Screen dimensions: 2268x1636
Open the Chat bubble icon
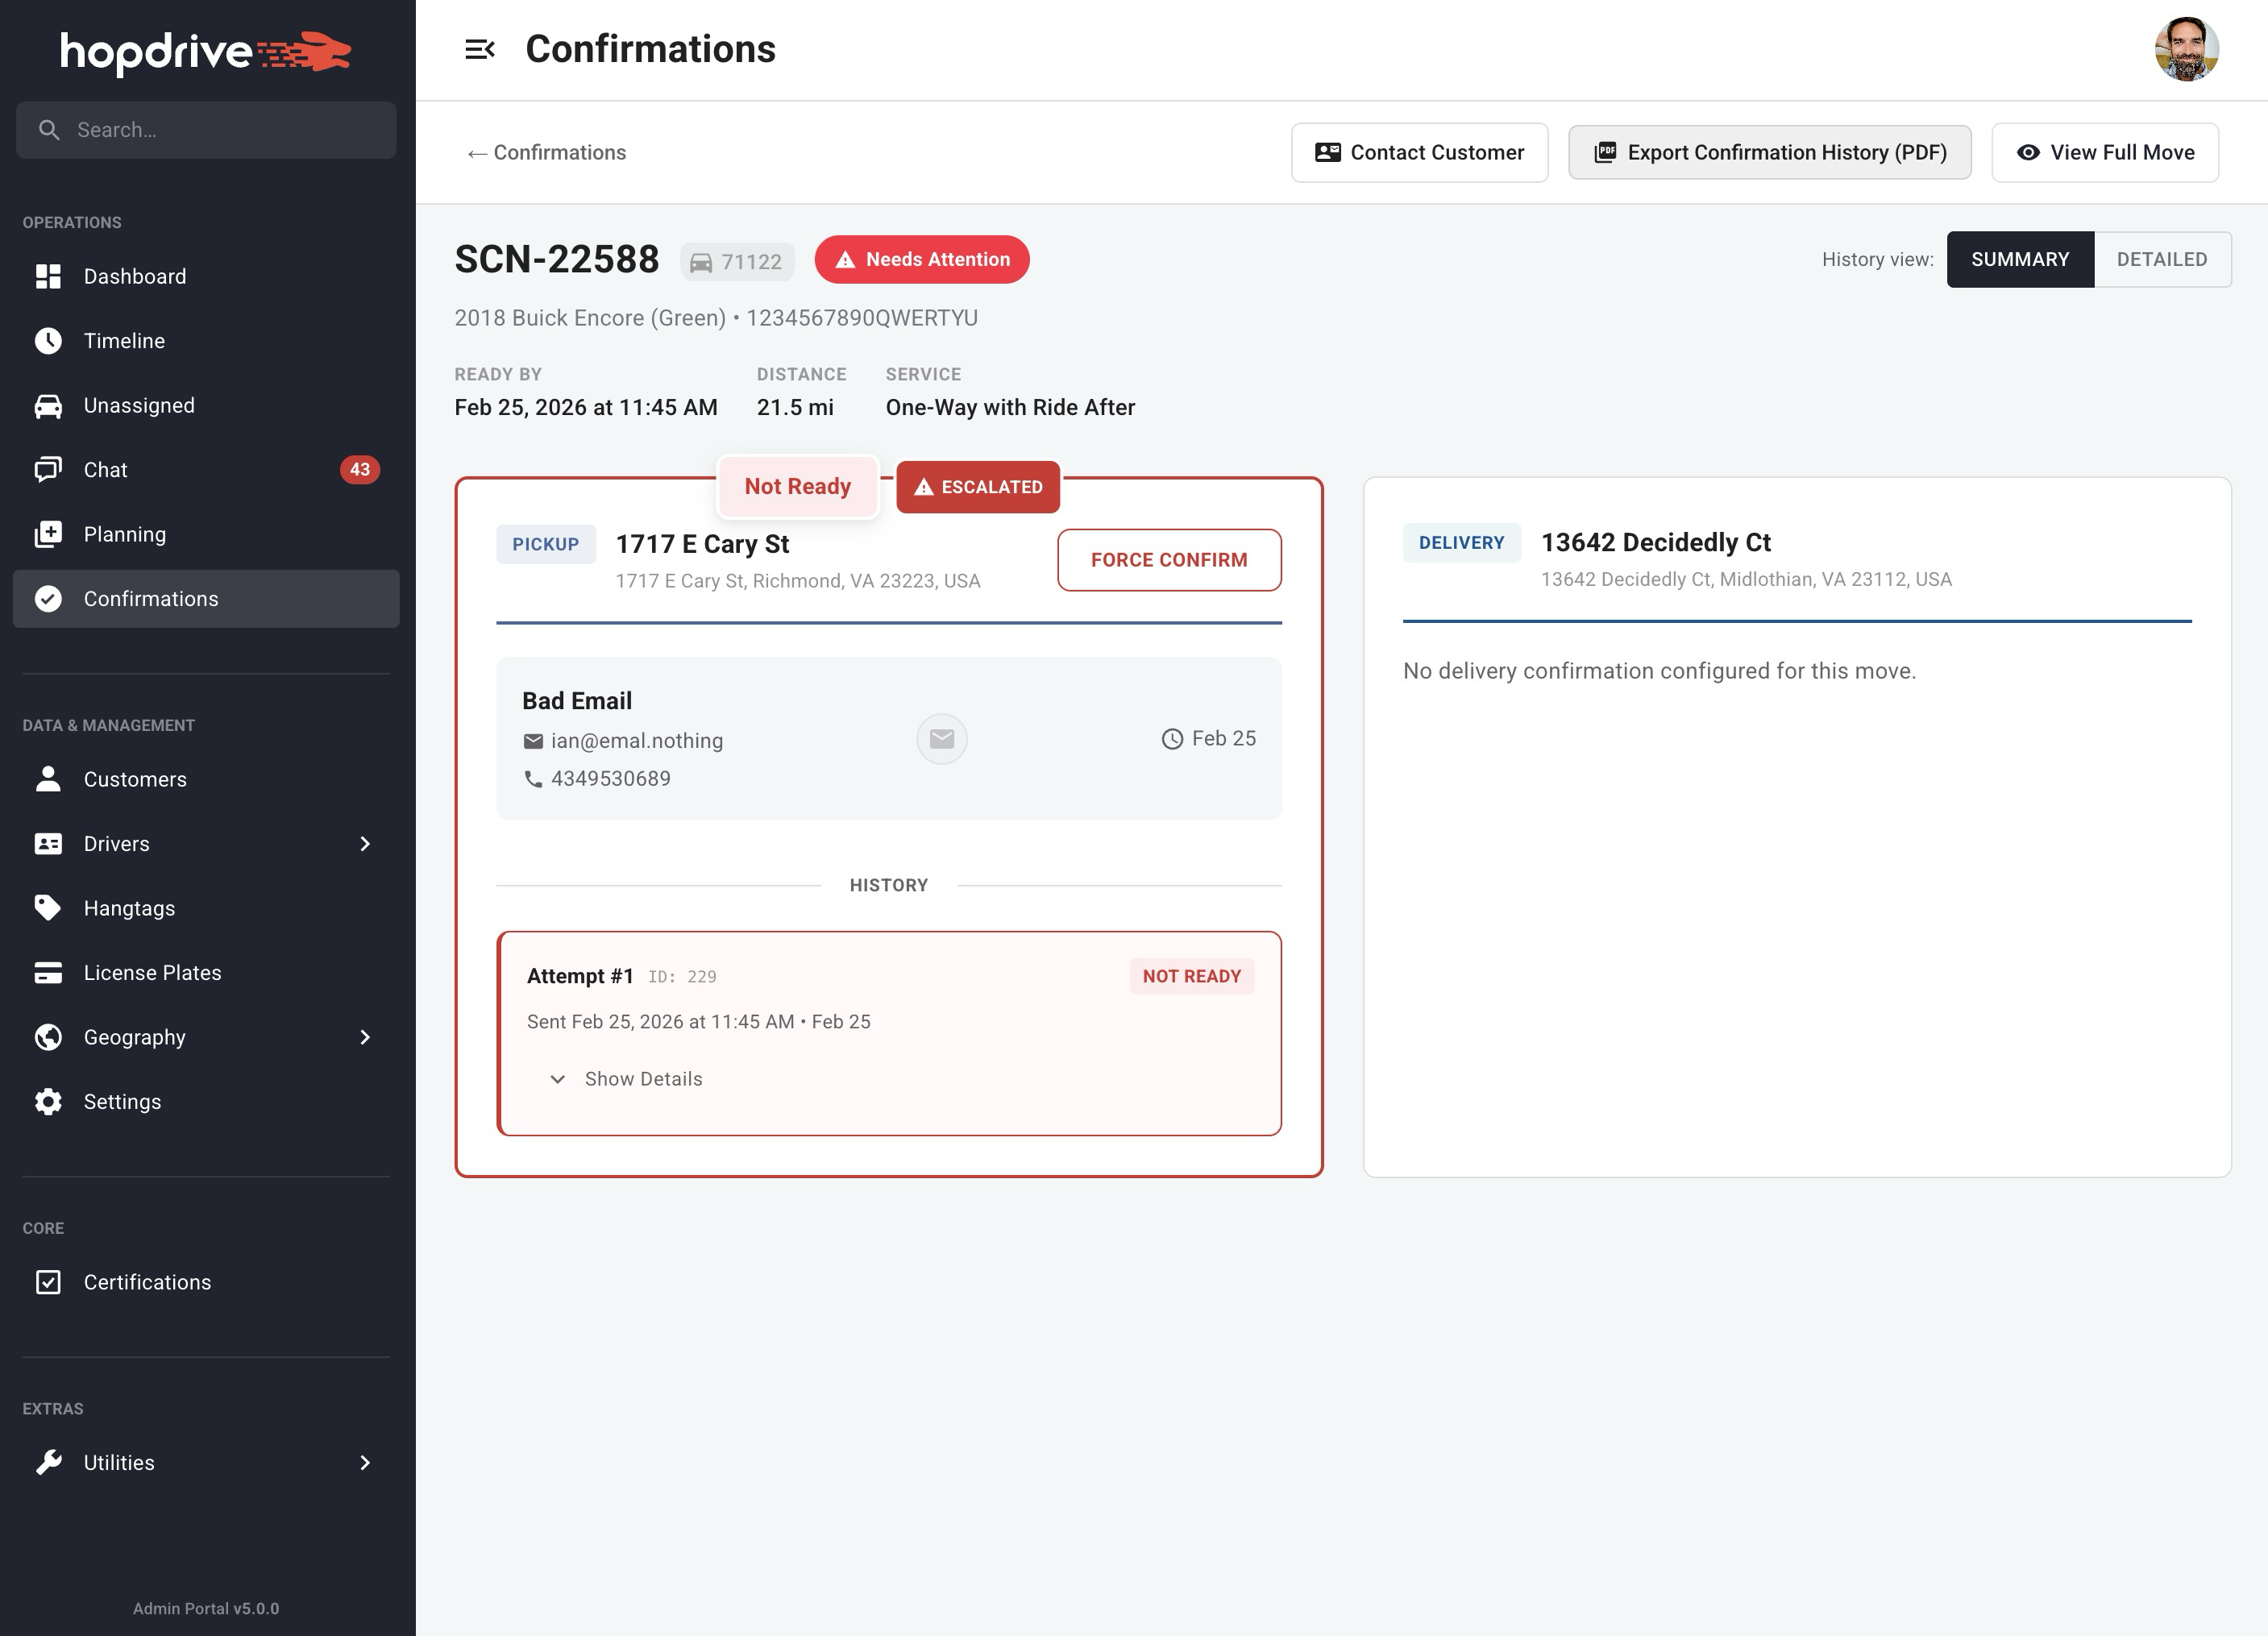point(48,470)
